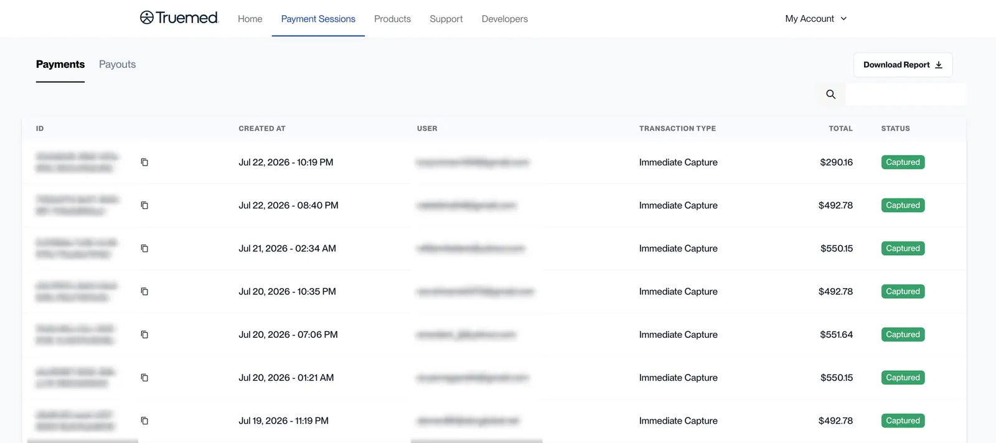The width and height of the screenshot is (996, 443).
Task: Switch to the Payouts tab
Action: click(x=117, y=64)
